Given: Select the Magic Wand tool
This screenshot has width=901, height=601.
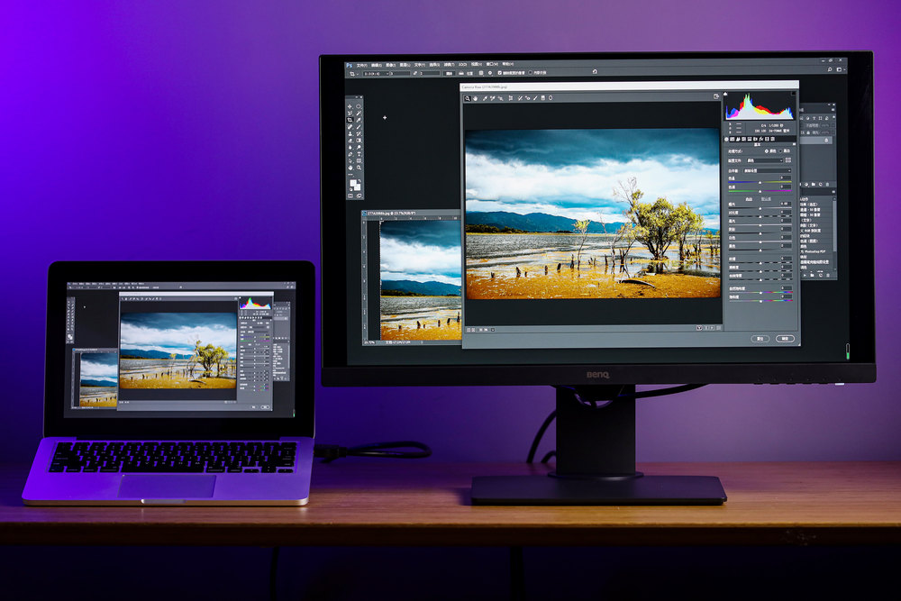Looking at the screenshot, I should 359,114.
